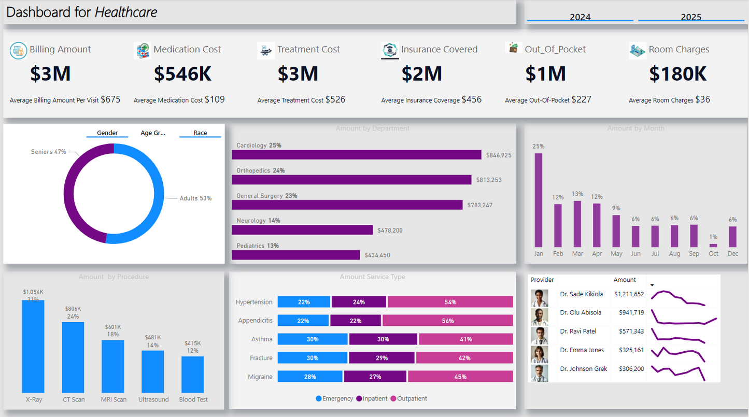Image resolution: width=749 pixels, height=417 pixels.
Task: Select Dr. Ravi Patel's photo
Action: click(x=540, y=335)
